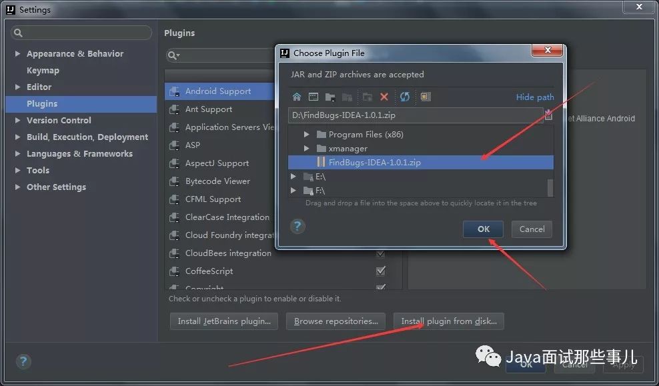Select Editor in the settings tree
This screenshot has height=386, width=659.
(x=39, y=87)
